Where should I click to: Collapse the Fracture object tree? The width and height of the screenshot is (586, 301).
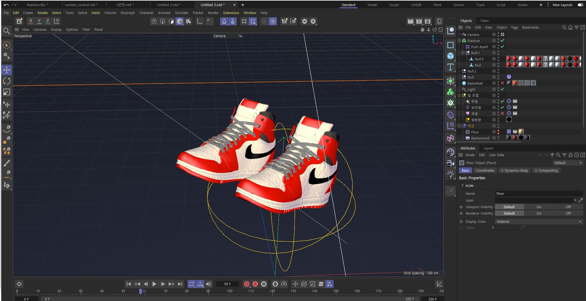tap(459, 41)
